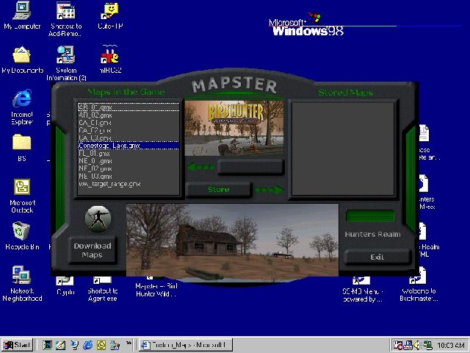The width and height of the screenshot is (470, 353).
Task: Select Mapster - Bird Hunter Wild desktop shortcut
Action: pos(156,287)
